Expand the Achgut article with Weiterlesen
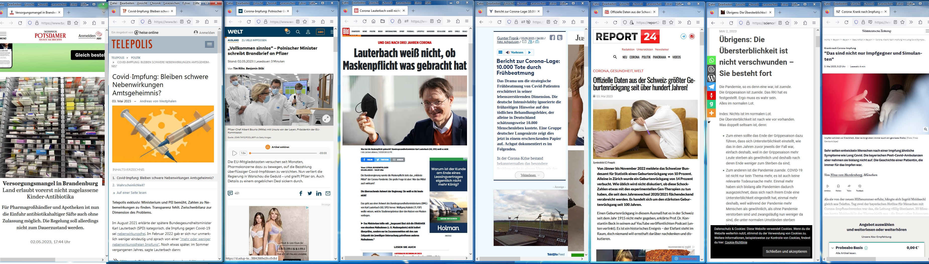This screenshot has height=264, width=929. pyautogui.click(x=530, y=175)
